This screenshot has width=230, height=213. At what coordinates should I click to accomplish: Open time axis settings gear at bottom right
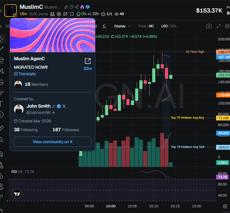225,206
